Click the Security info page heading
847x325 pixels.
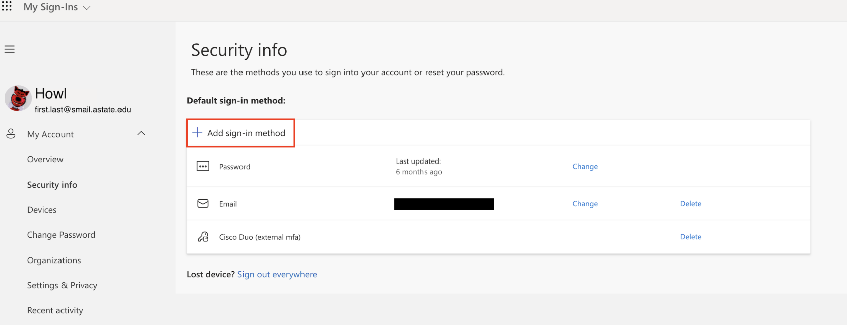coord(239,50)
